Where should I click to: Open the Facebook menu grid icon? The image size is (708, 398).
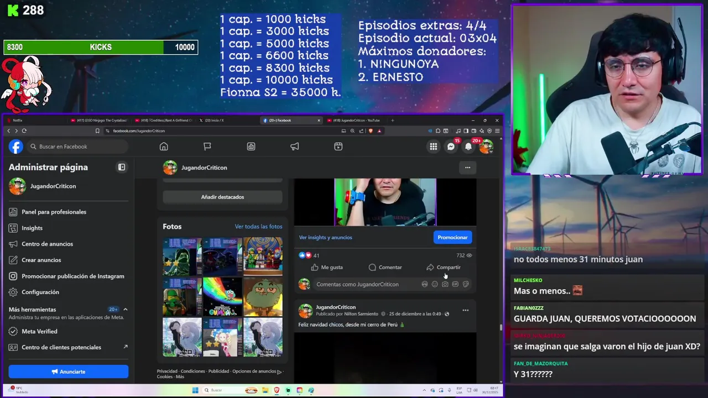(434, 146)
